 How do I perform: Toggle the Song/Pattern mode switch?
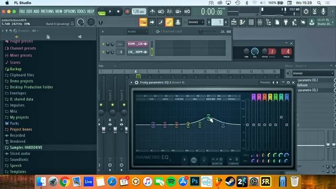pyautogui.click(x=101, y=12)
